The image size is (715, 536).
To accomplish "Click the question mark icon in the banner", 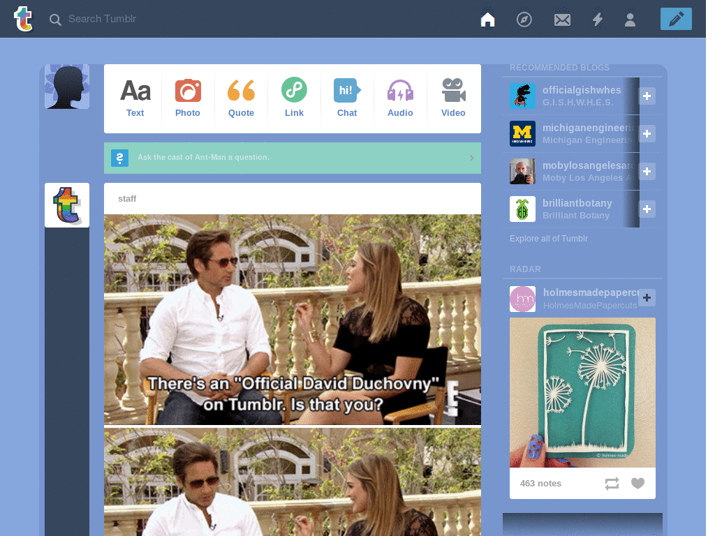I will pyautogui.click(x=119, y=158).
